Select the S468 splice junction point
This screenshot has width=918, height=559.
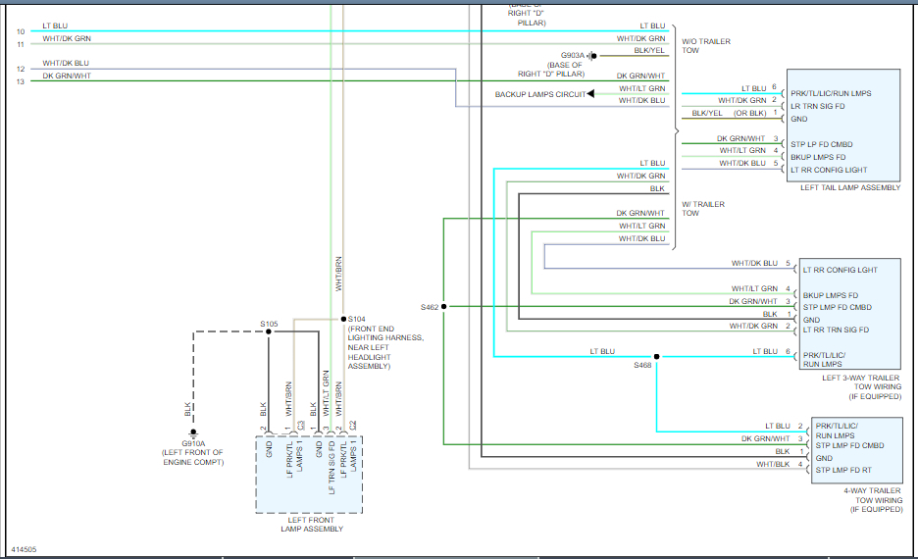coord(656,357)
